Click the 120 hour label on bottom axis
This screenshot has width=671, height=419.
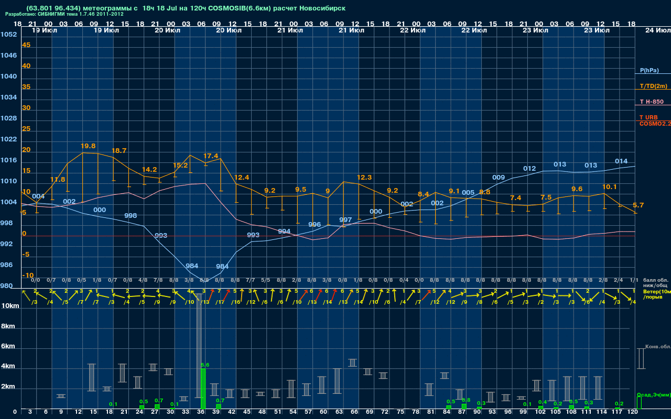click(x=633, y=412)
